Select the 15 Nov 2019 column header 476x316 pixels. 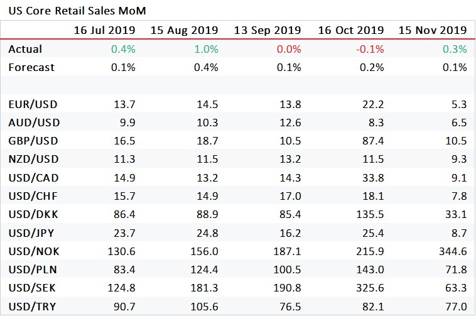(433, 30)
